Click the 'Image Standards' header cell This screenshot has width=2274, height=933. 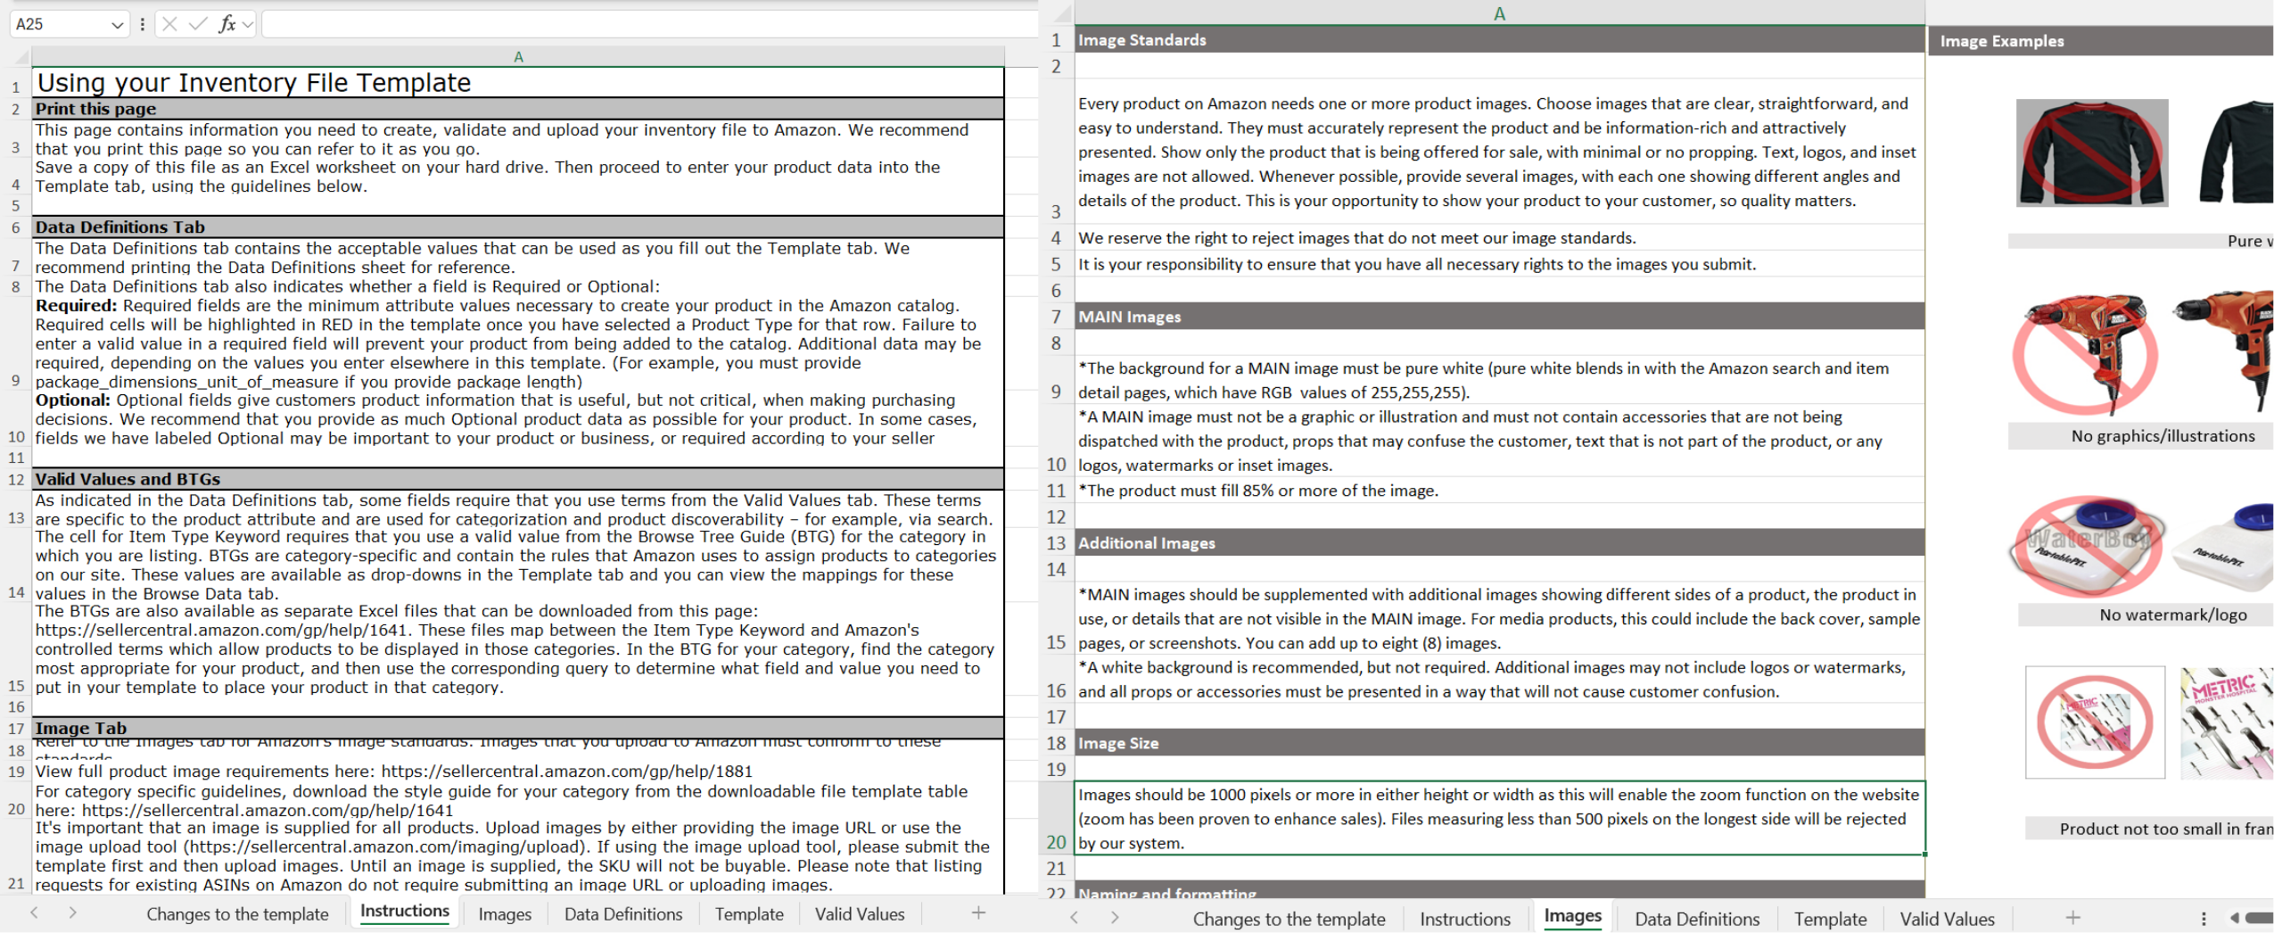[x=1499, y=39]
